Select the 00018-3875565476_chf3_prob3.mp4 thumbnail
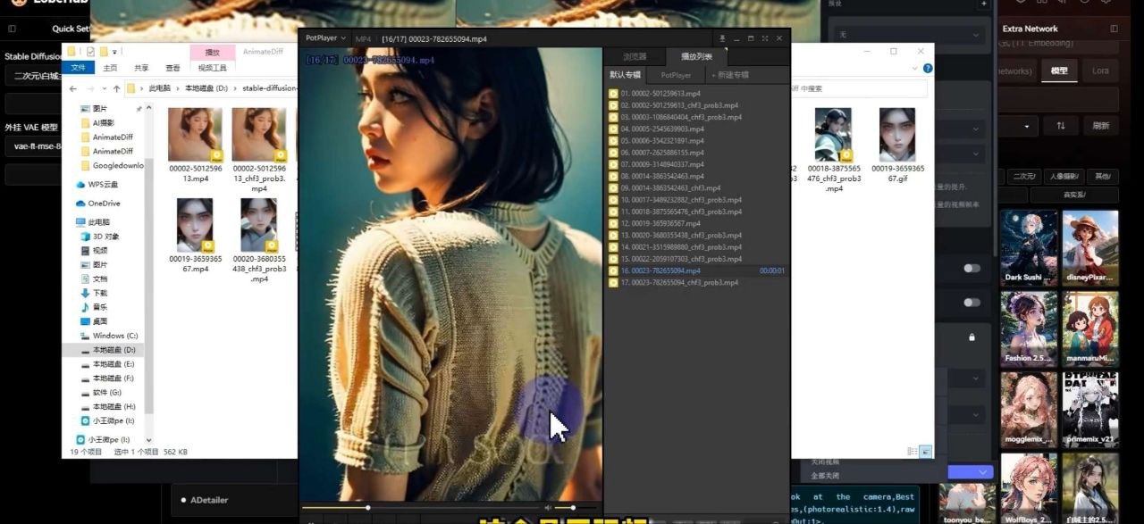The height and width of the screenshot is (524, 1144). 833,135
